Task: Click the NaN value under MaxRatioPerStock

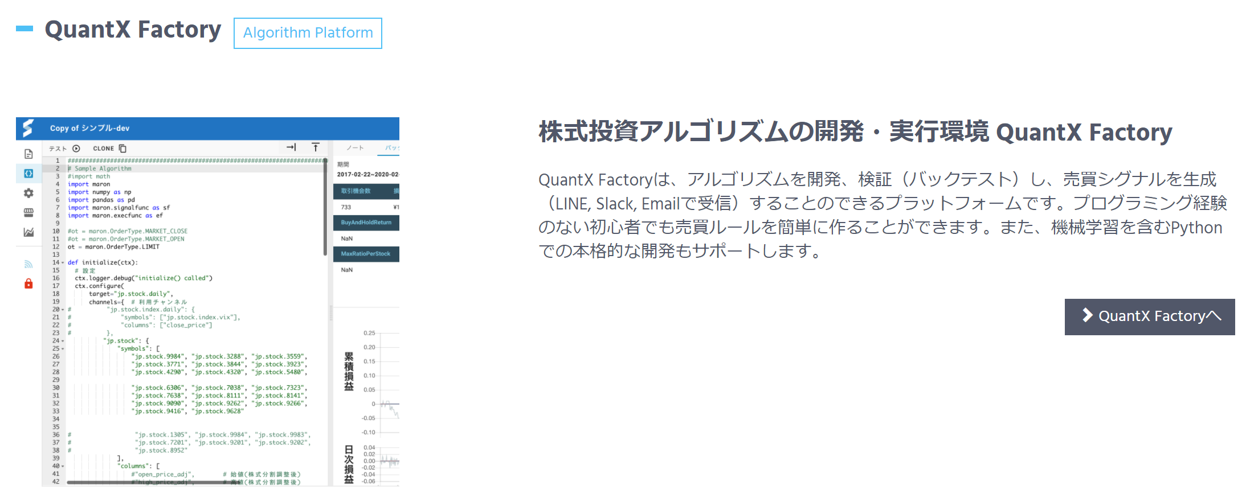Action: tap(347, 270)
